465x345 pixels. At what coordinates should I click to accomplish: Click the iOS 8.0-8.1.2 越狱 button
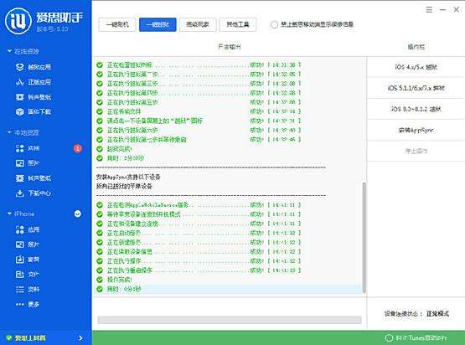point(416,109)
